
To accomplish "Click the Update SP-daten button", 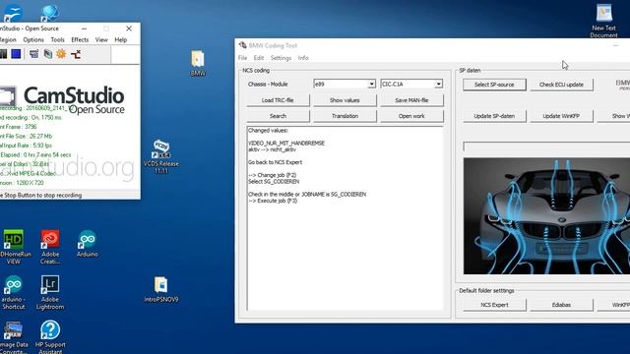I will click(494, 116).
